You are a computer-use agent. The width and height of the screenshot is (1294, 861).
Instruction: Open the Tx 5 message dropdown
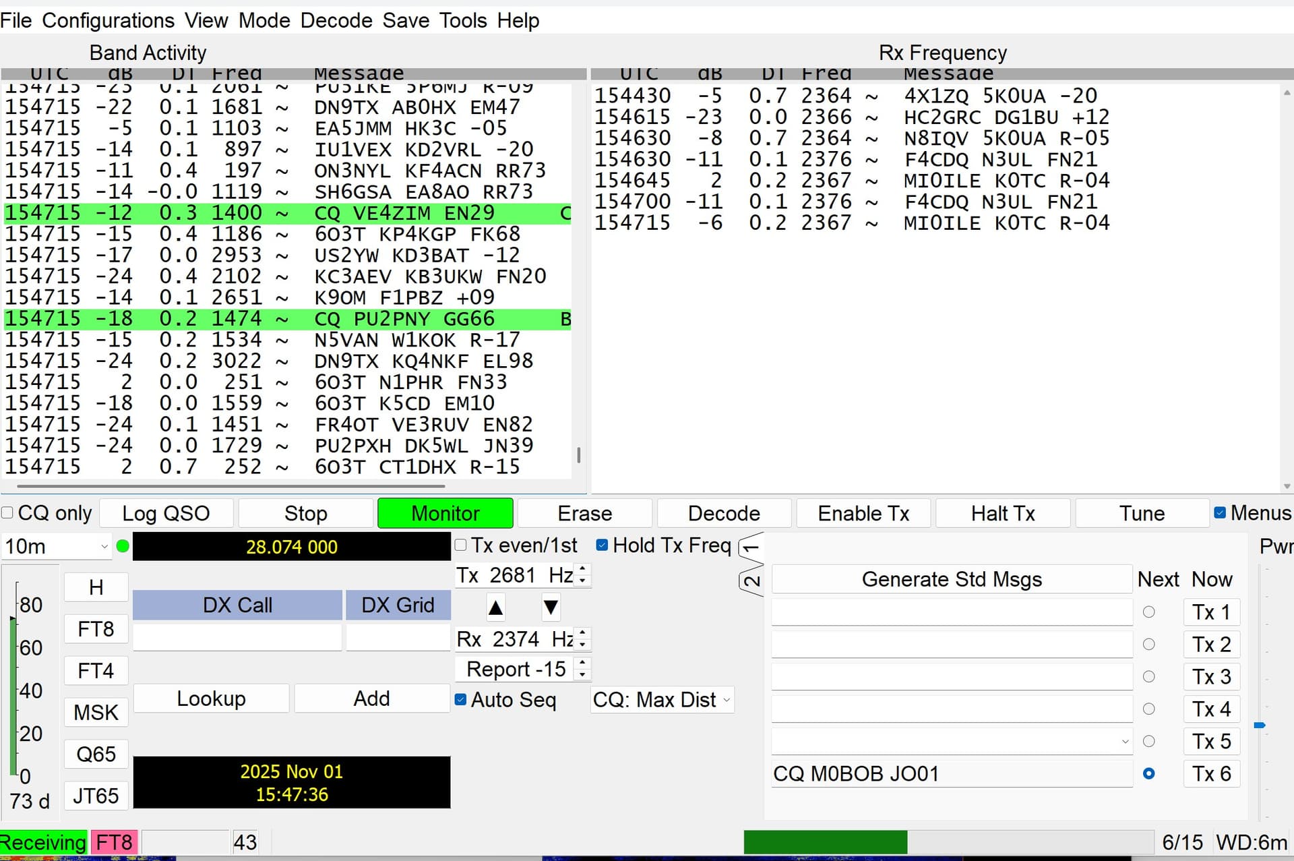pyautogui.click(x=1125, y=742)
